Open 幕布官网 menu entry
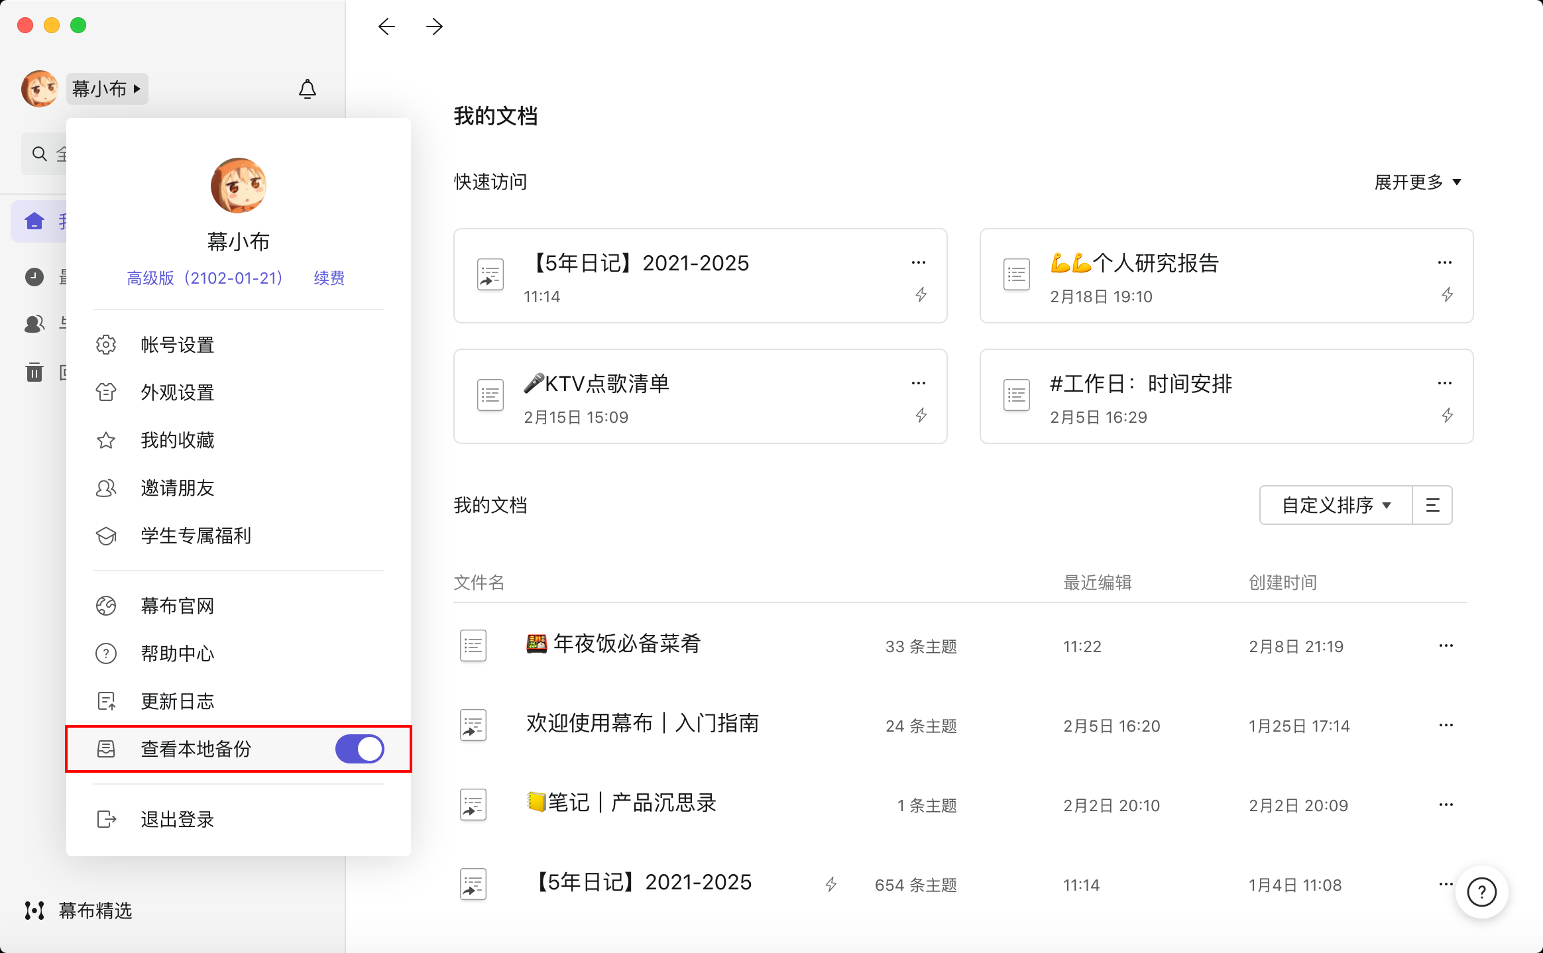 coord(239,606)
